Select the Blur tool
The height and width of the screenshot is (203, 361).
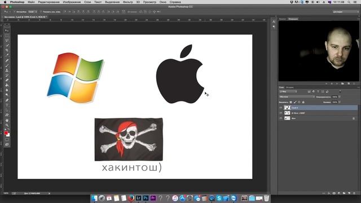(7, 90)
